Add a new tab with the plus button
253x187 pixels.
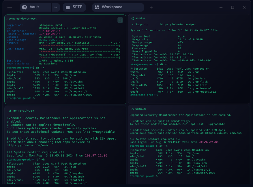point(151,7)
